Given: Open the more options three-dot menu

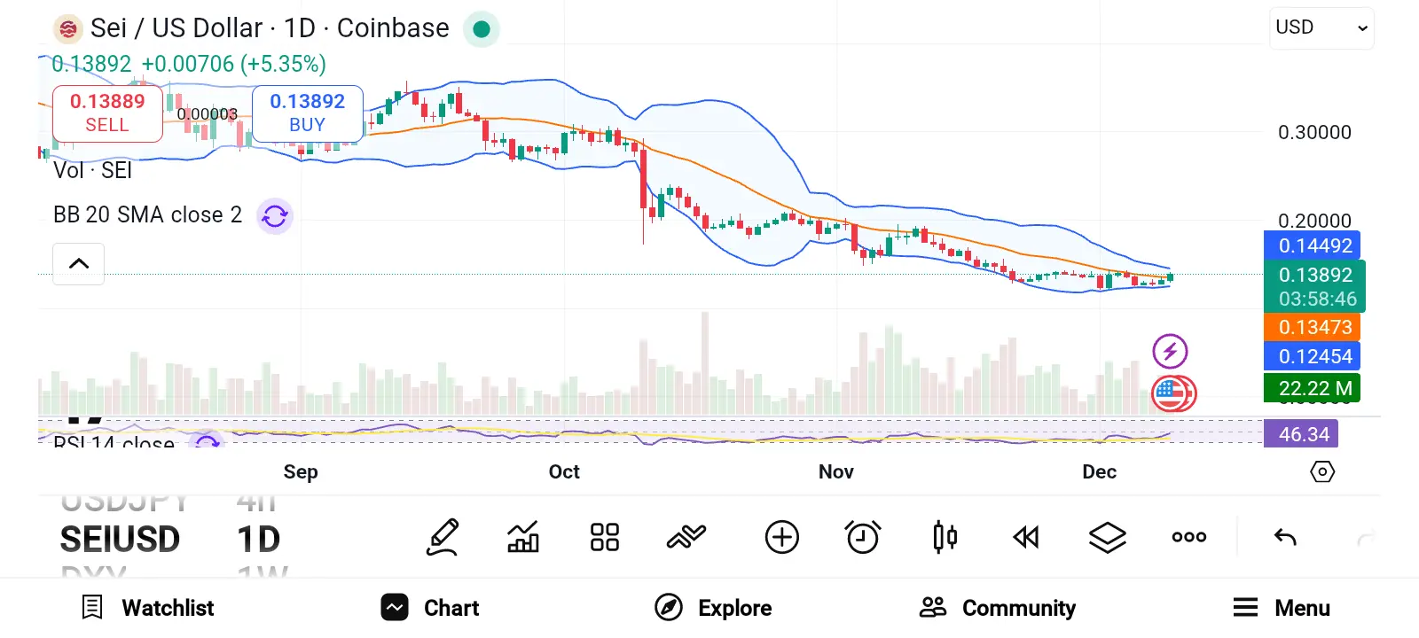Looking at the screenshot, I should [x=1189, y=537].
